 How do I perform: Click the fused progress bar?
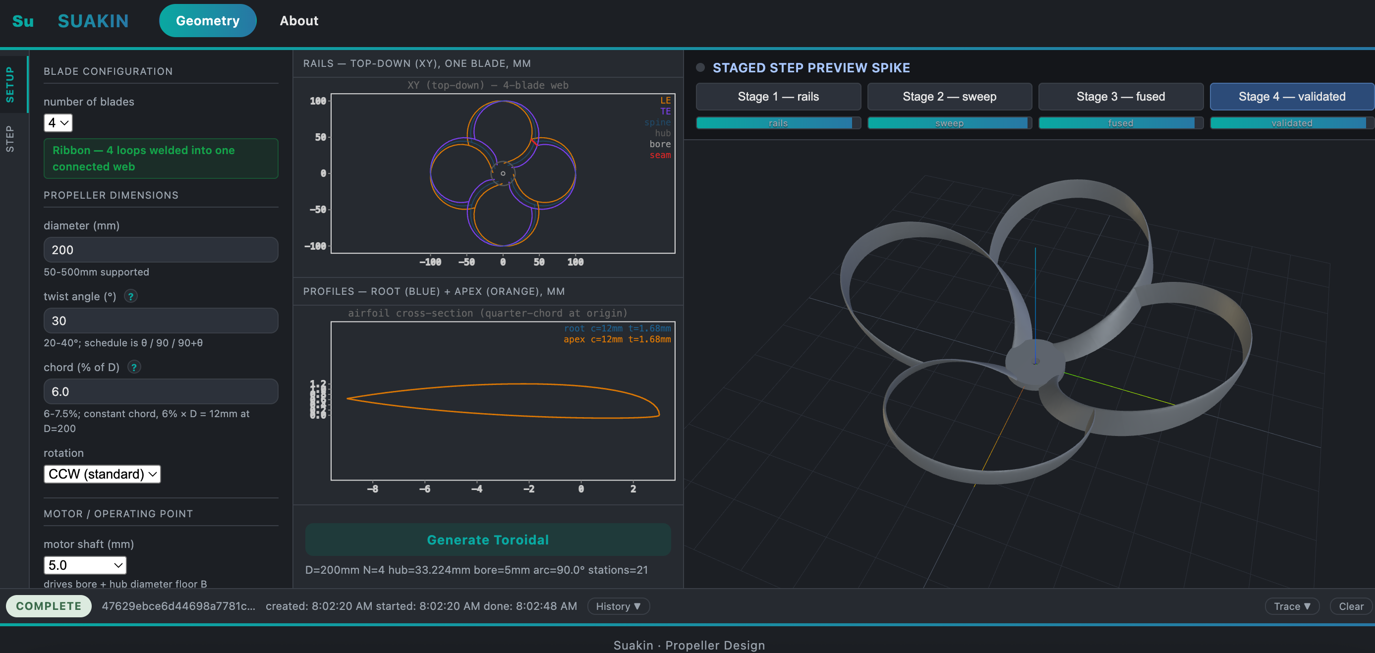click(x=1120, y=123)
